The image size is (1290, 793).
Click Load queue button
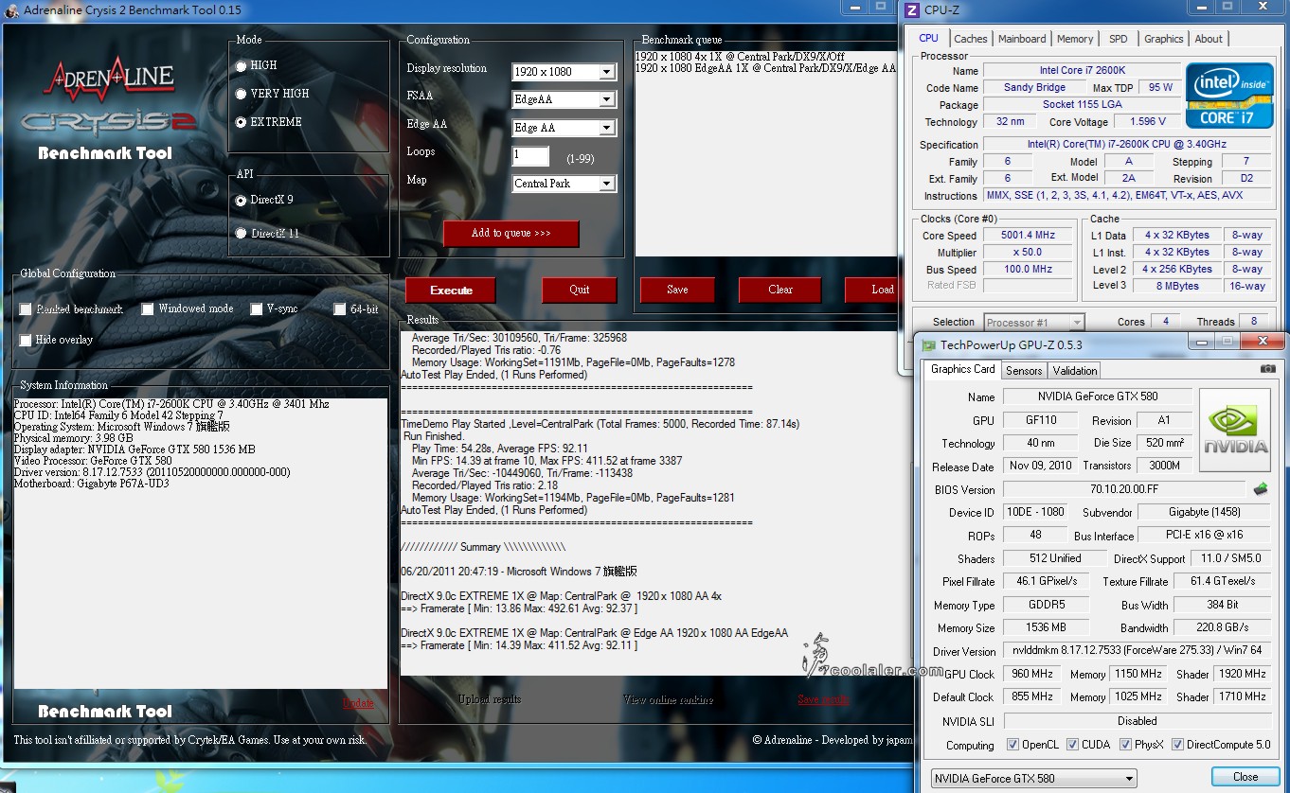[x=871, y=290]
